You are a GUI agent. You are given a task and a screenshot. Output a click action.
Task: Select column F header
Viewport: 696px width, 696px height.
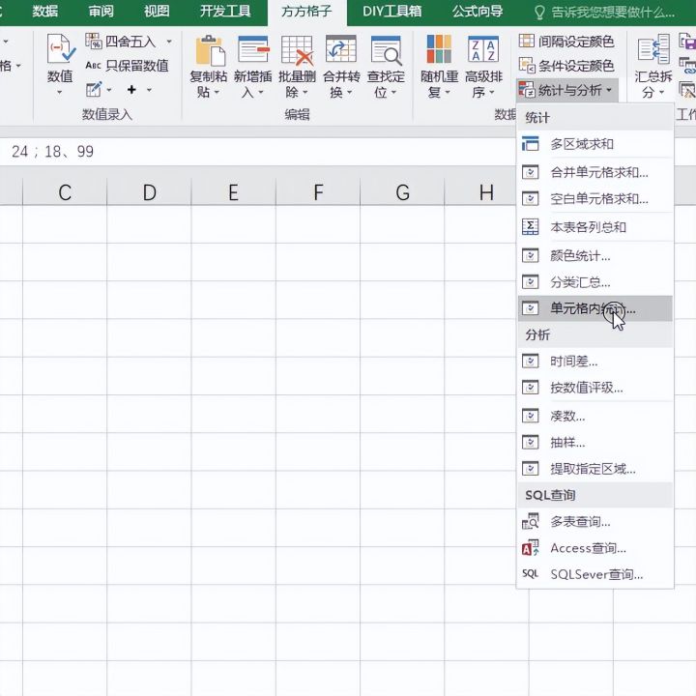pyautogui.click(x=318, y=192)
